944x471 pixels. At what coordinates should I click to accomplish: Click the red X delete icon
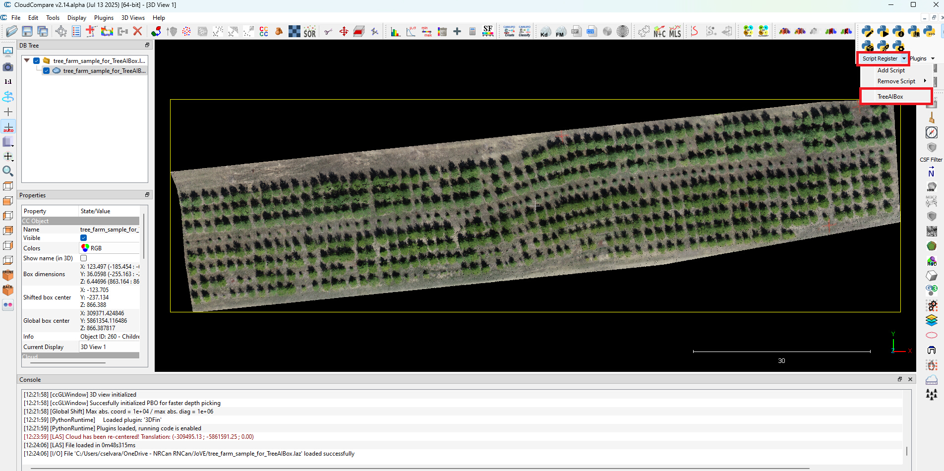click(138, 31)
